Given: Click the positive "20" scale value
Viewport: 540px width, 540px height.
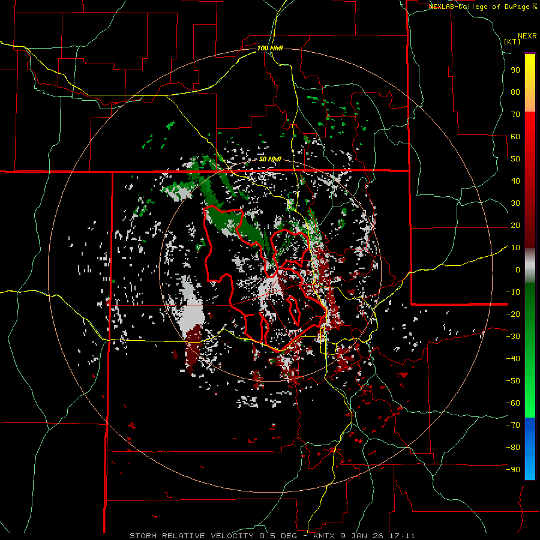Looking at the screenshot, I should click(x=515, y=226).
